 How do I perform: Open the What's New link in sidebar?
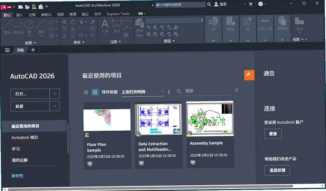pyautogui.click(x=18, y=176)
